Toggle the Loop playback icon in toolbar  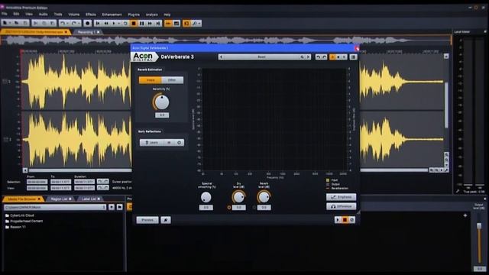125,24
